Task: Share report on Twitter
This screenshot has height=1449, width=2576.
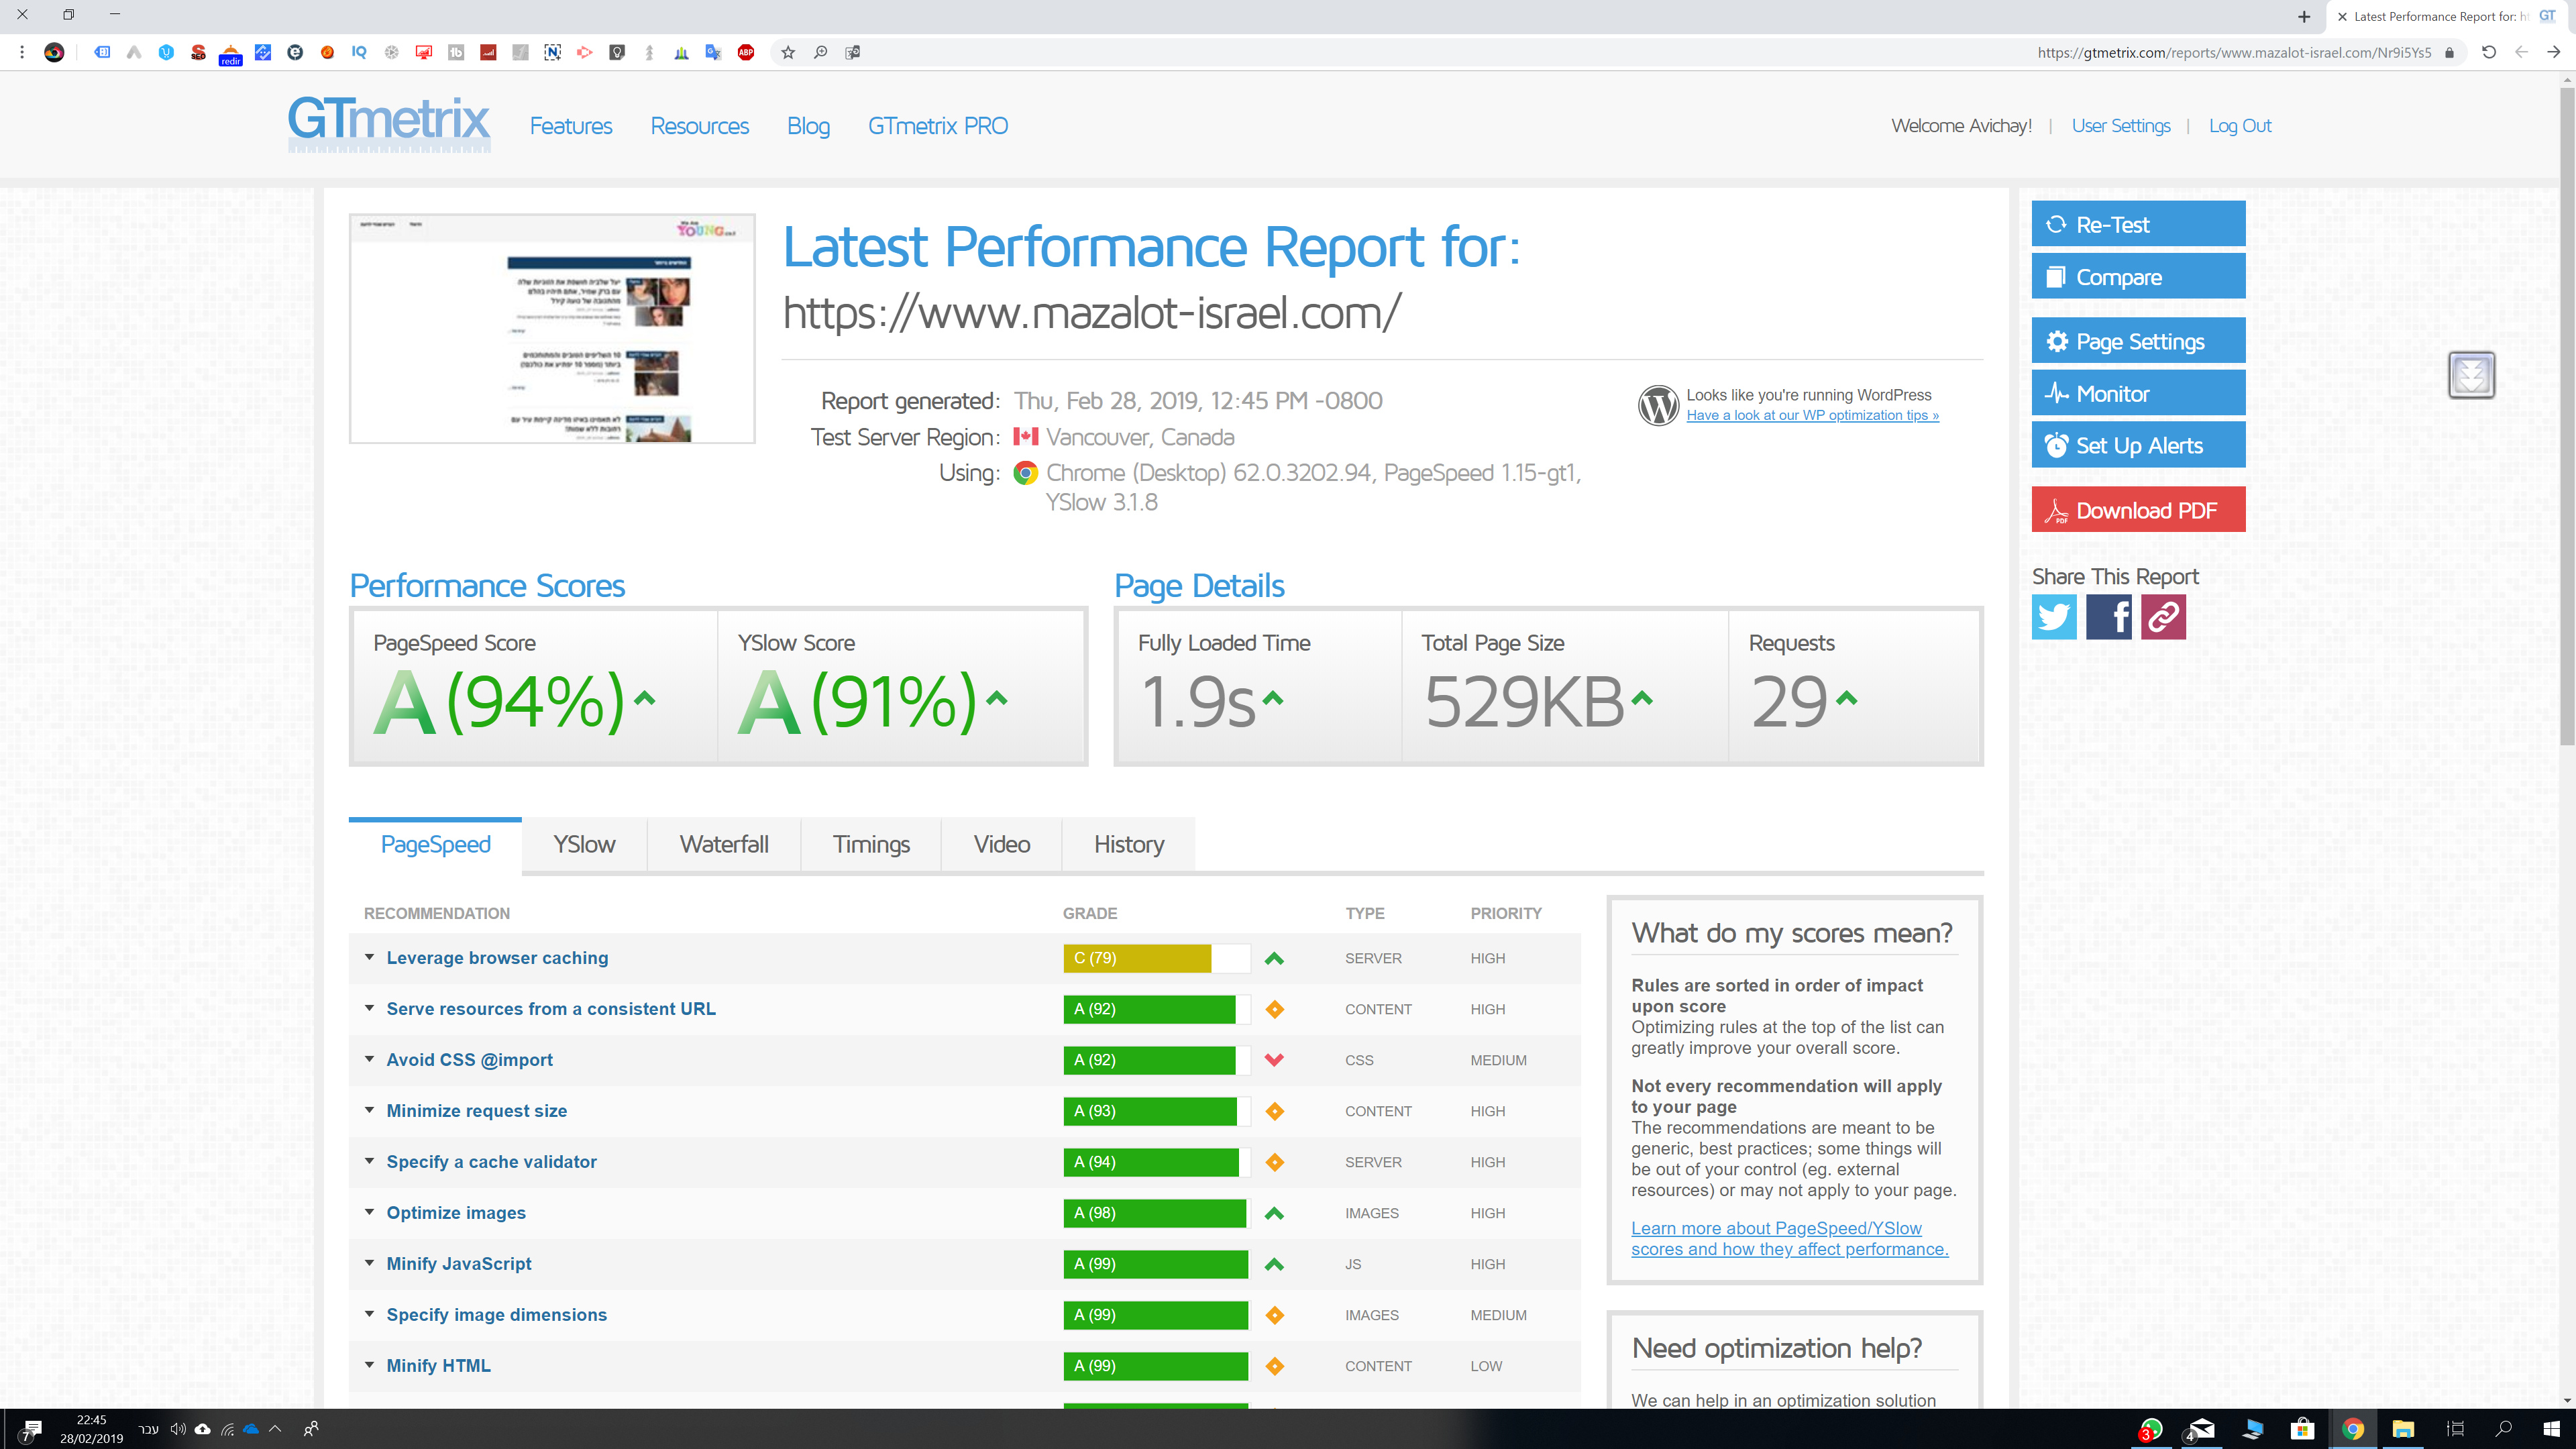Action: click(2054, 617)
